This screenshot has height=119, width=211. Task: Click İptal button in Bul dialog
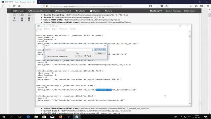click(100, 53)
